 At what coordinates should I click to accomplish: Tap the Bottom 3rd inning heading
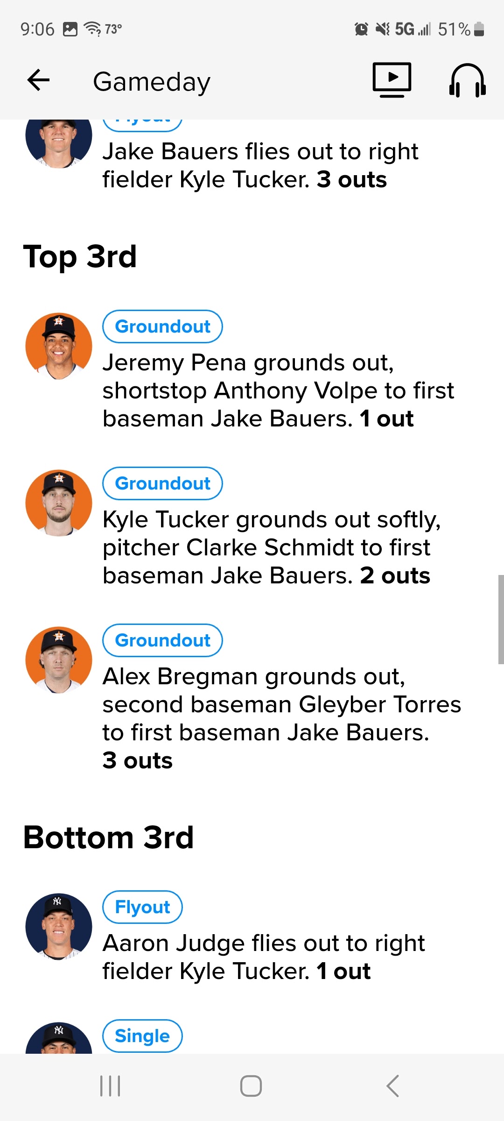click(x=108, y=837)
